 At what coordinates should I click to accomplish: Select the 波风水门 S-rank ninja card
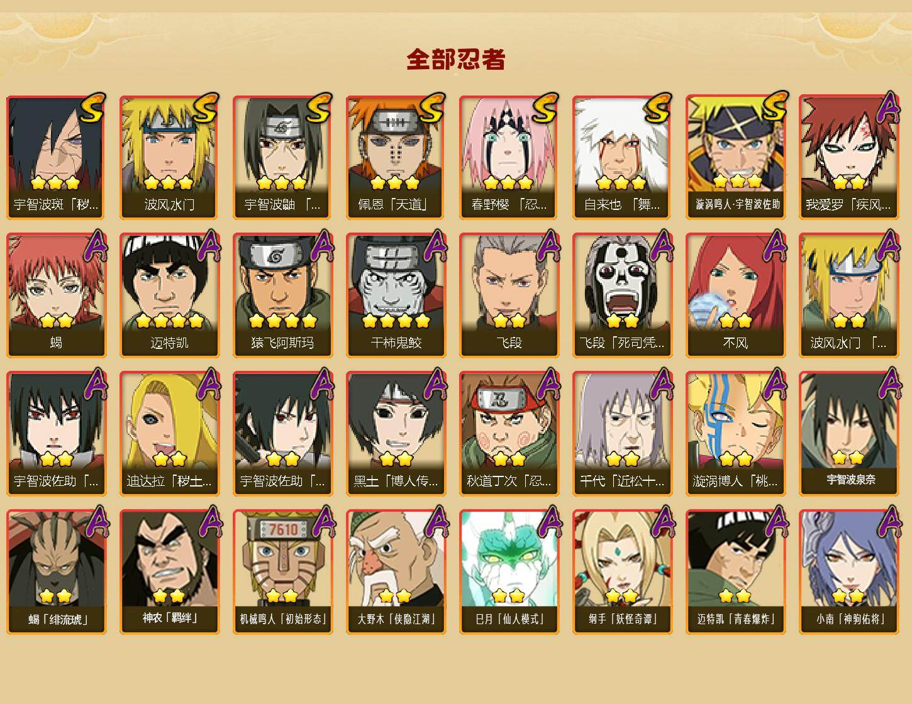pos(169,157)
